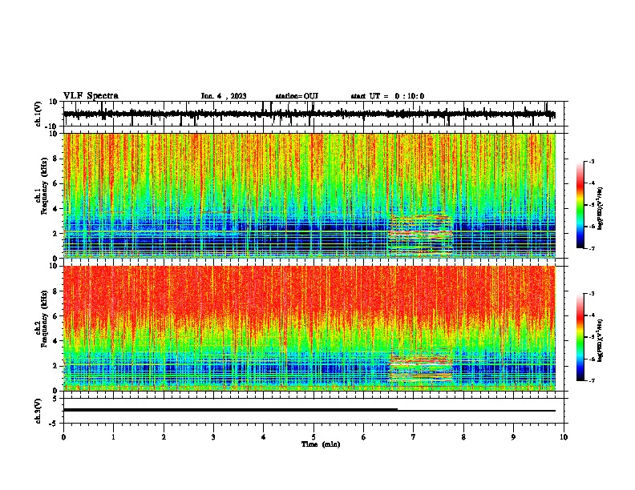Click the "6" kHz tick on ch.2 frequency axis
The width and height of the screenshot is (635, 490).
[55, 316]
